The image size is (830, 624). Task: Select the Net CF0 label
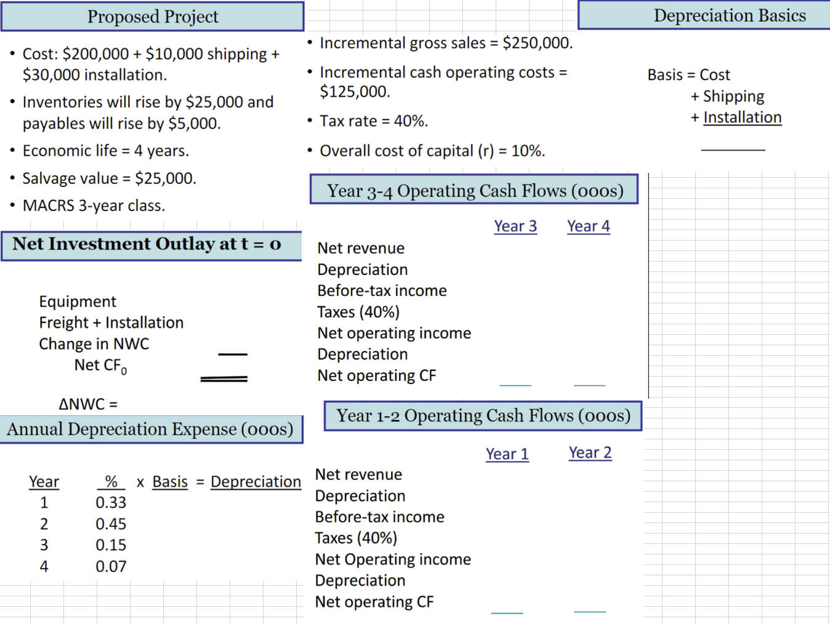tap(100, 364)
